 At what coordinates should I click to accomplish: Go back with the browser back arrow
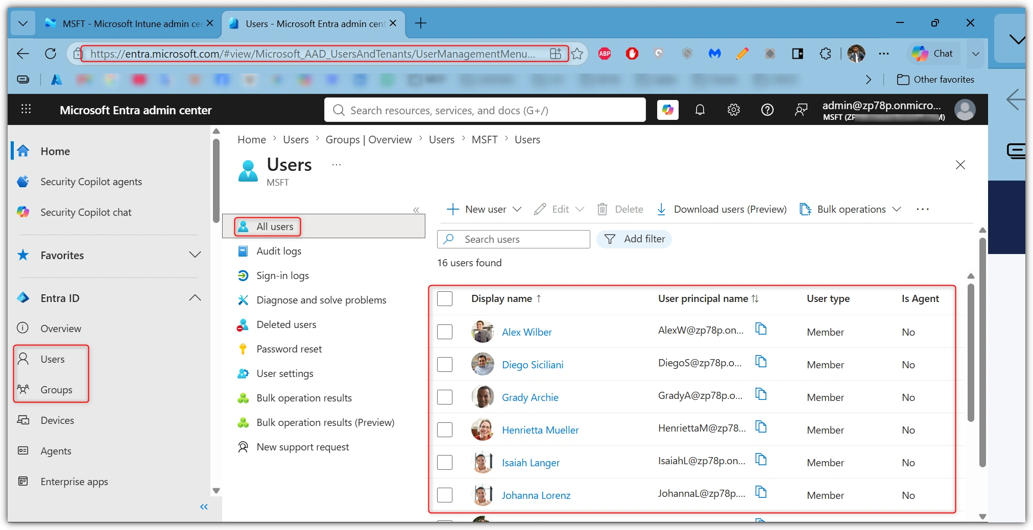coord(23,54)
